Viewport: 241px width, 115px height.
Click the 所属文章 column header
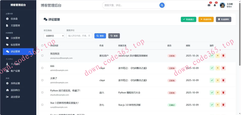[x=122, y=46]
